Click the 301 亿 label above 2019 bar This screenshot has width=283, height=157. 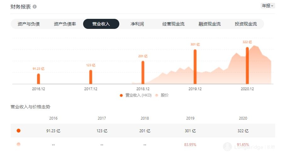pyautogui.click(x=195, y=45)
